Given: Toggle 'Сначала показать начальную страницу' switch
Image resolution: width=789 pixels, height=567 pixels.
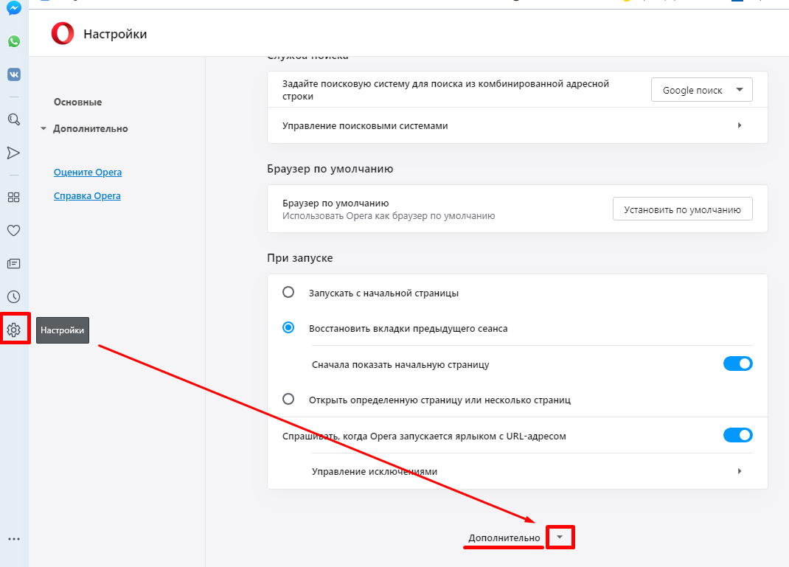Looking at the screenshot, I should (x=737, y=363).
